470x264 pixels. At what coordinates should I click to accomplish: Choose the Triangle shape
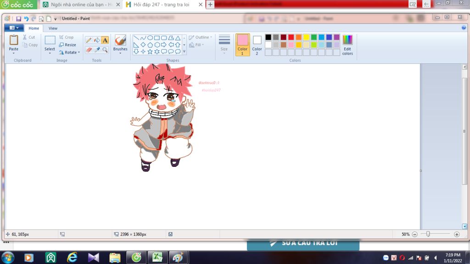tap(178, 38)
